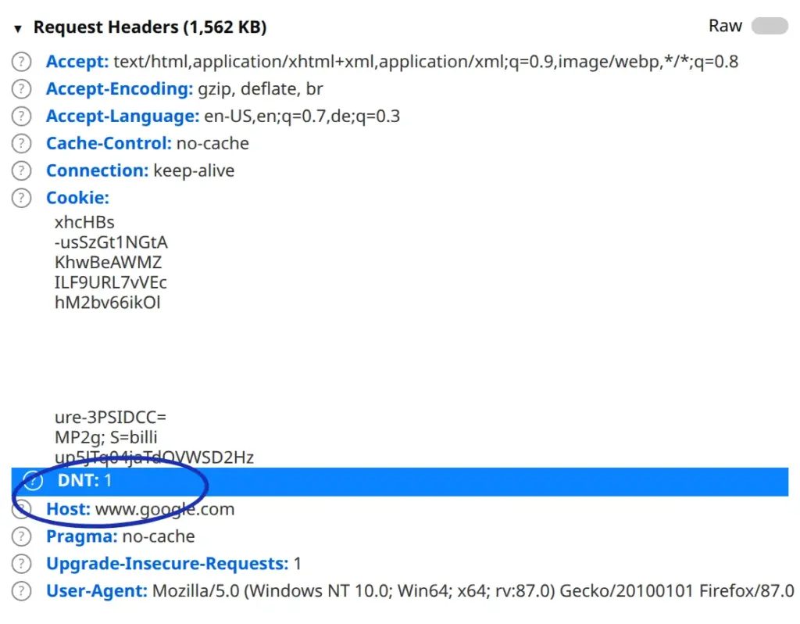Open help icon for Accept-Language header
Viewport: 800px width, 624px height.
21,117
